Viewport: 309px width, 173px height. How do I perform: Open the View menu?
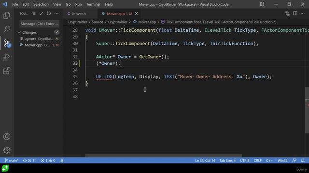[57, 4]
